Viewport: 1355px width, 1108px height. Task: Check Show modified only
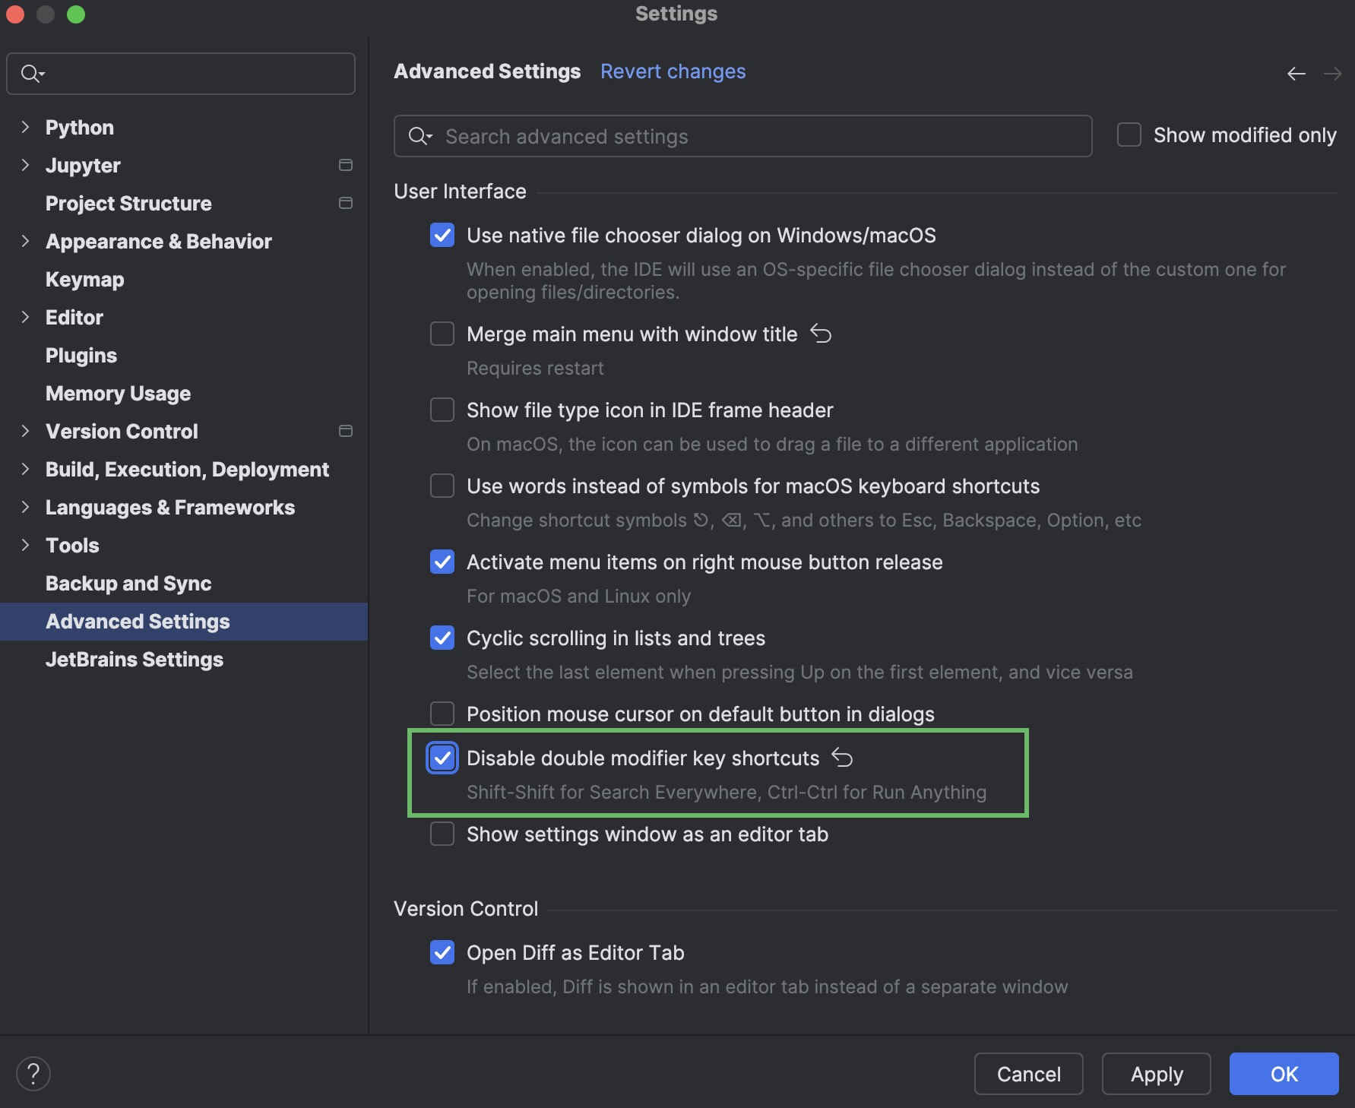click(x=1128, y=134)
